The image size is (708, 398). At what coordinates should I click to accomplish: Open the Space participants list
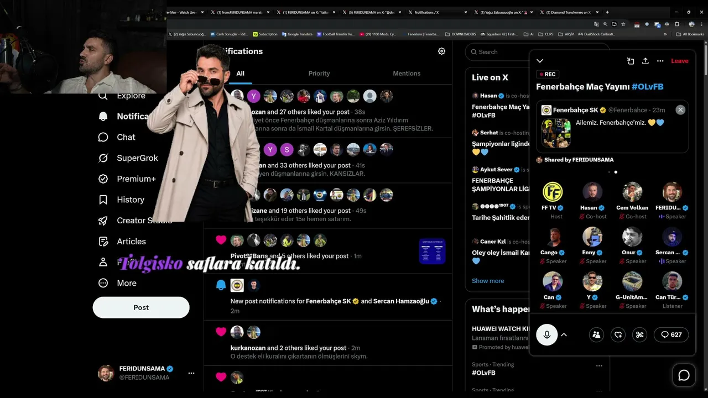[596, 334]
